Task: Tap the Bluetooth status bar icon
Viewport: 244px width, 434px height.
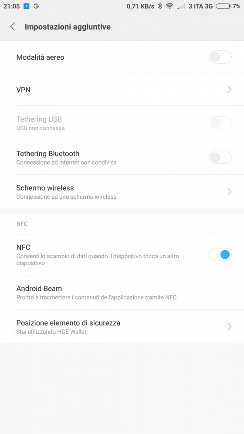Action: (x=159, y=6)
